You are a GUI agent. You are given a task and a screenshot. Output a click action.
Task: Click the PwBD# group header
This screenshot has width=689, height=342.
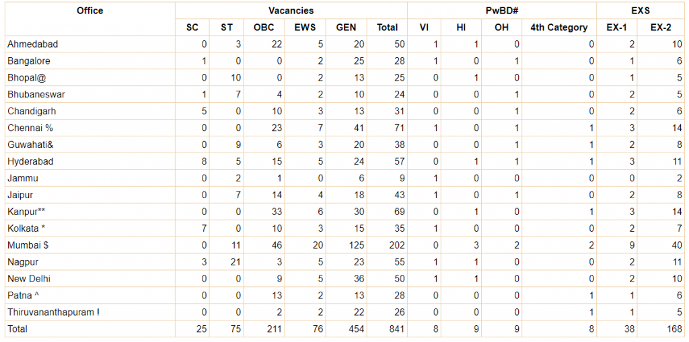(501, 11)
